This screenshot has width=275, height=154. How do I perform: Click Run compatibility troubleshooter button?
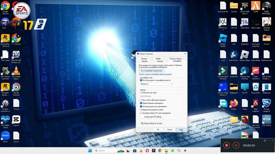(x=152, y=71)
